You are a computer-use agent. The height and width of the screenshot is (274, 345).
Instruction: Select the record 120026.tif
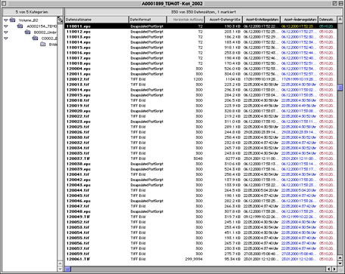tap(200, 132)
